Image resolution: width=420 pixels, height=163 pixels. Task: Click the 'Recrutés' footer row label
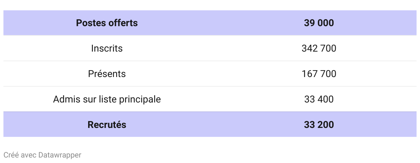point(107,124)
